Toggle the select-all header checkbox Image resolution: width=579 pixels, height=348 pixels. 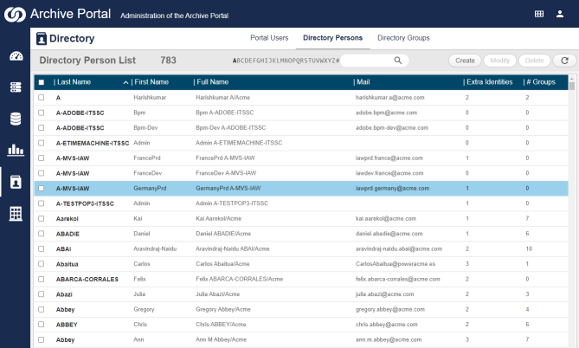click(42, 82)
